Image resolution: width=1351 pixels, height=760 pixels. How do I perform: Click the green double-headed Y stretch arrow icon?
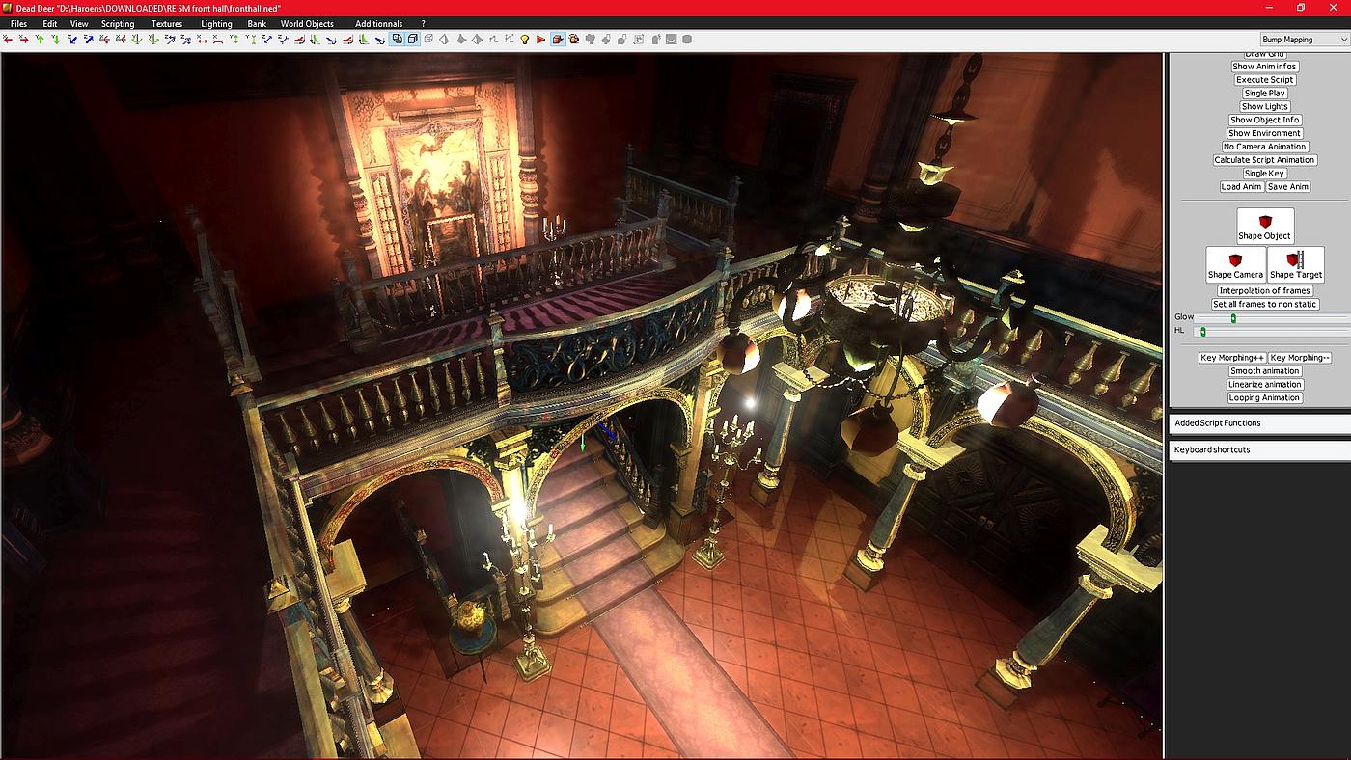pos(234,40)
